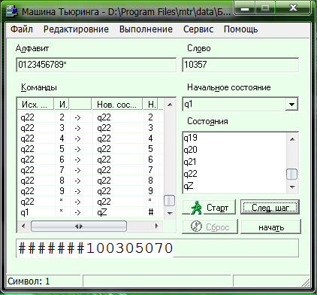This screenshot has width=317, height=295.
Task: Click the Слово input field with 10357
Action: [240, 65]
